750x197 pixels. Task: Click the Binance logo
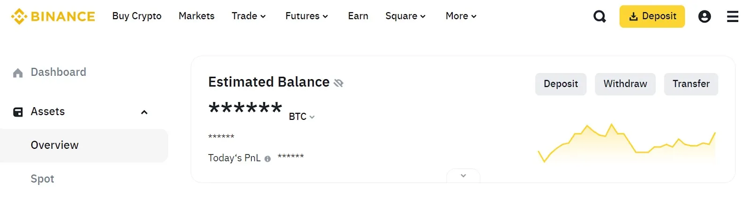click(53, 16)
